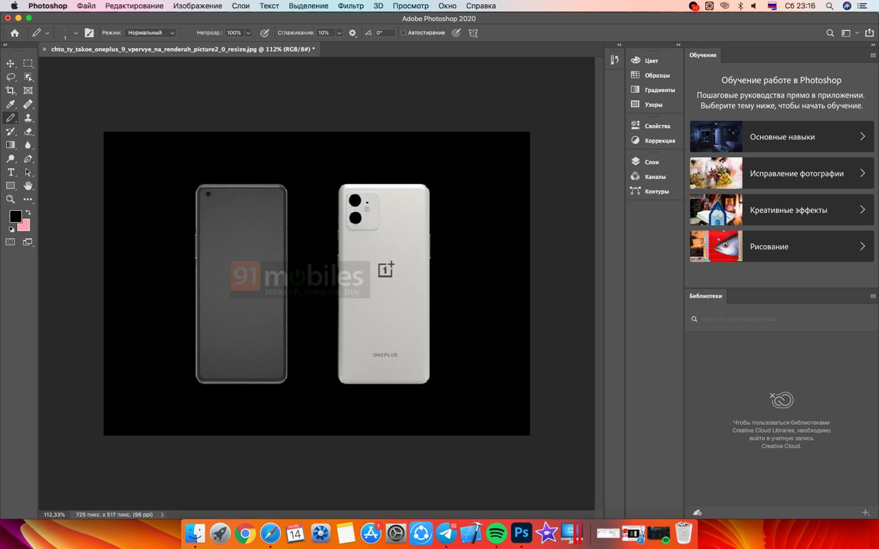The height and width of the screenshot is (549, 879).
Task: Select the Pen tool
Action: pyautogui.click(x=28, y=159)
